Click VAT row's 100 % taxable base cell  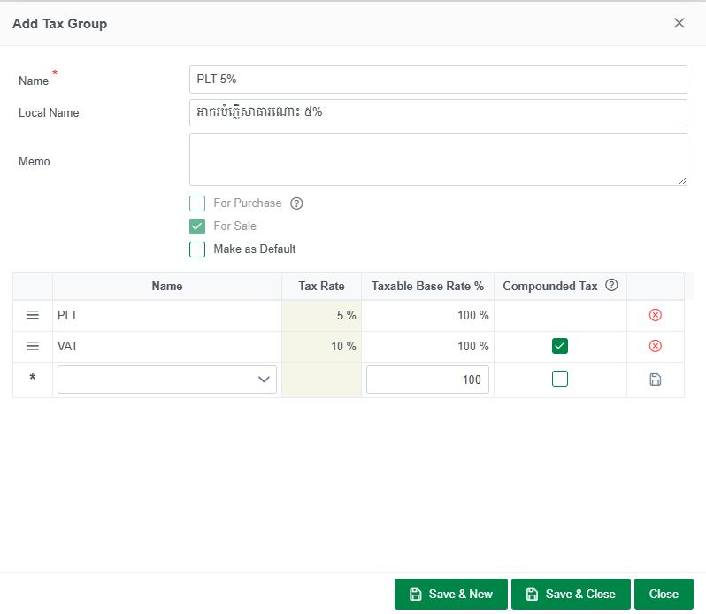(427, 347)
